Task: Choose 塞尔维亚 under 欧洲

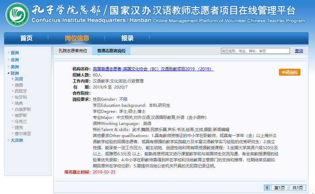Action: 23,134
